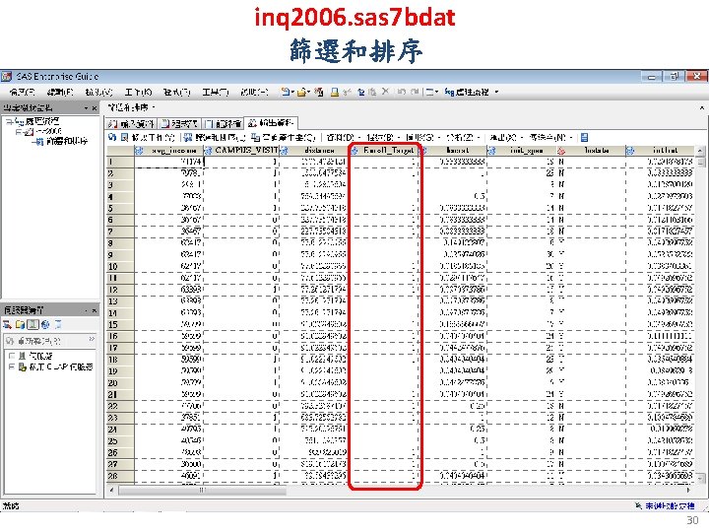Screen dimensions: 709x532
Task: Click the Instate column character-type icon
Action: pos(561,150)
